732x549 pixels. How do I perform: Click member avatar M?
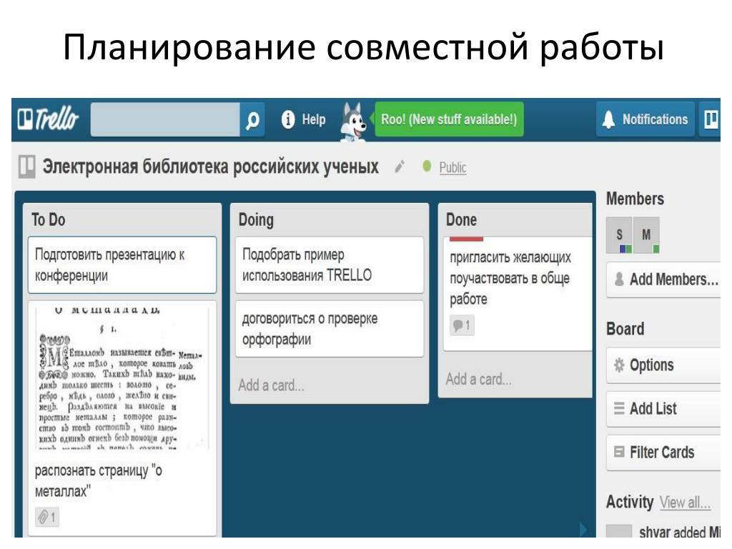[x=646, y=234]
